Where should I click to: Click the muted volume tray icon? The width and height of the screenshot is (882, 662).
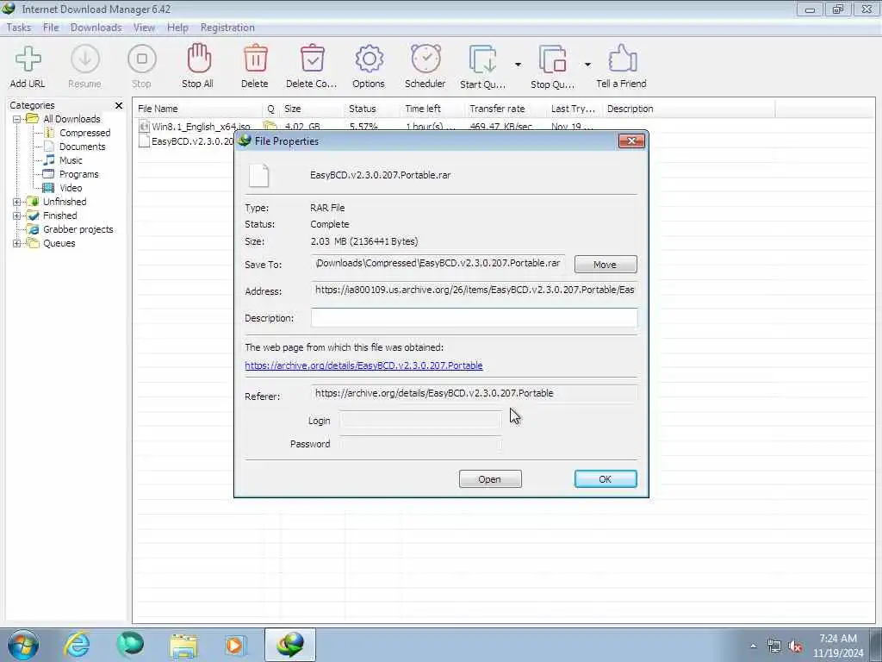[795, 646]
